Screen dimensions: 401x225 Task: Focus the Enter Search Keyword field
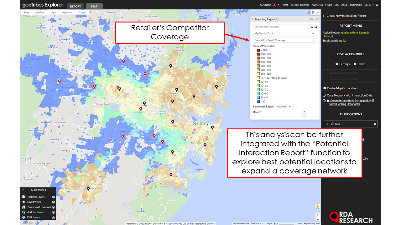281,27
